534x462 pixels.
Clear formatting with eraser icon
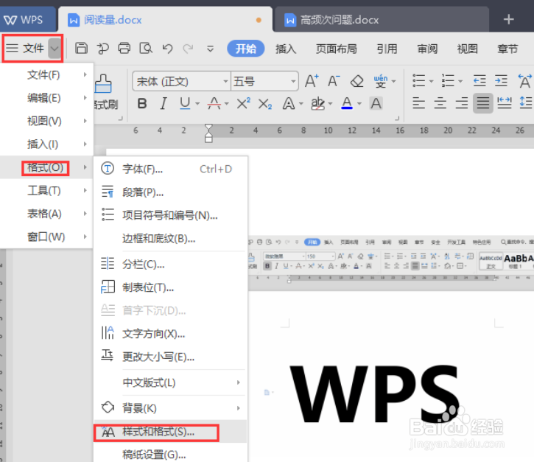(x=357, y=81)
